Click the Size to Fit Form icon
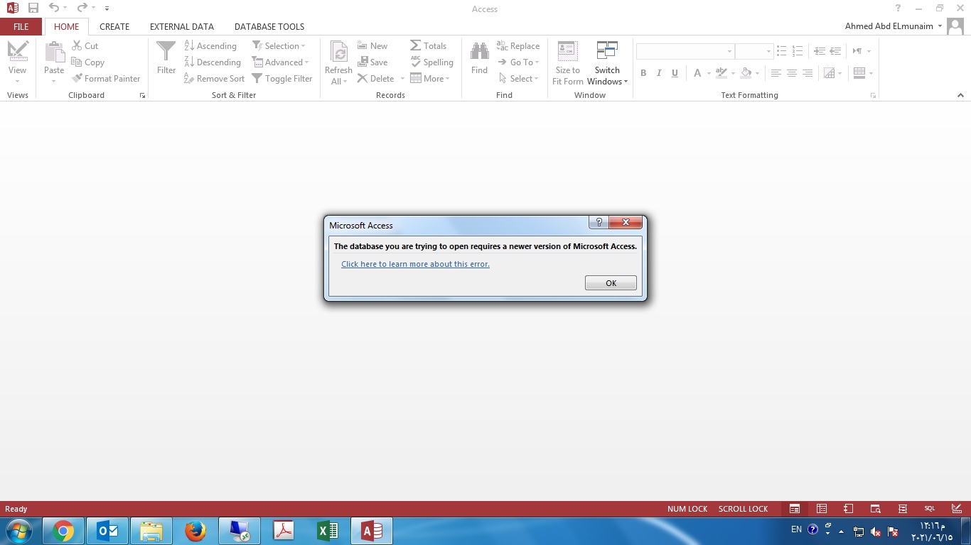The height and width of the screenshot is (545, 971). (567, 51)
